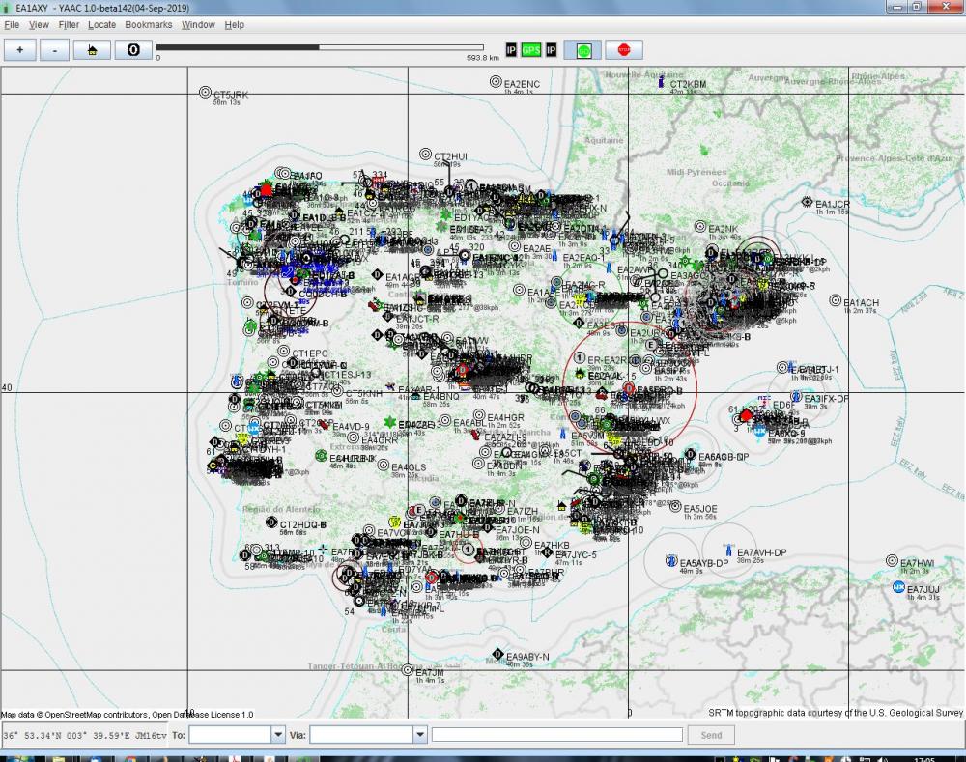The image size is (966, 762).
Task: Expand the Via: path dropdown
Action: pos(419,735)
